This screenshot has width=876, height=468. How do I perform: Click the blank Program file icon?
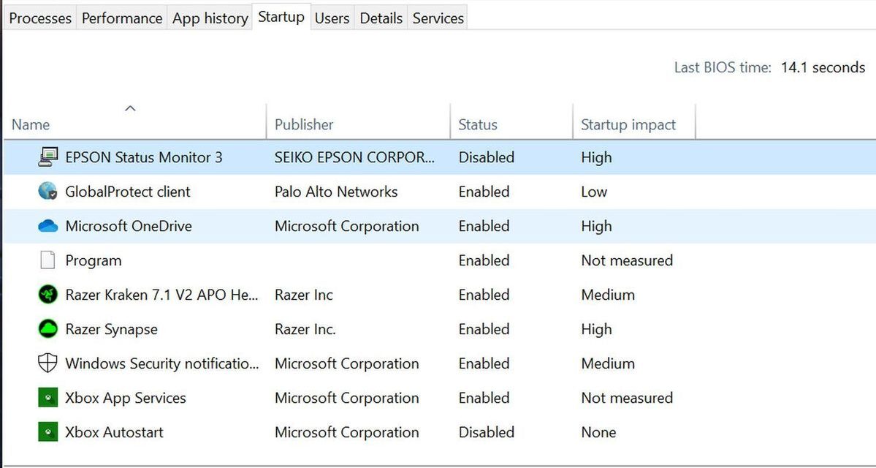(x=48, y=260)
